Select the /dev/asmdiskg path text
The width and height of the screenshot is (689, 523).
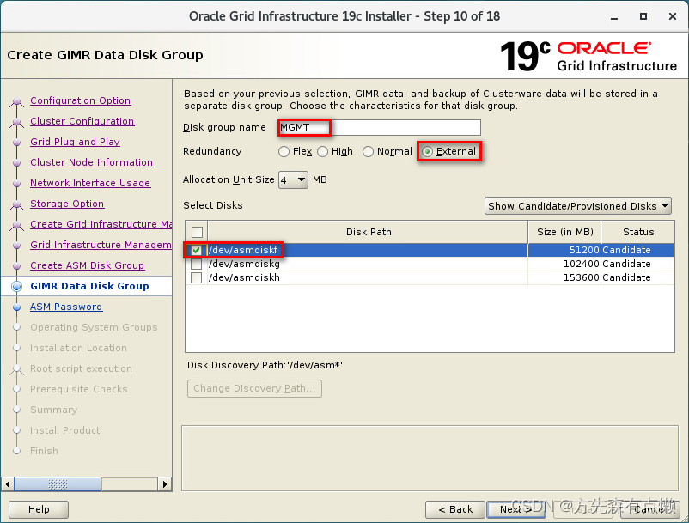click(244, 264)
